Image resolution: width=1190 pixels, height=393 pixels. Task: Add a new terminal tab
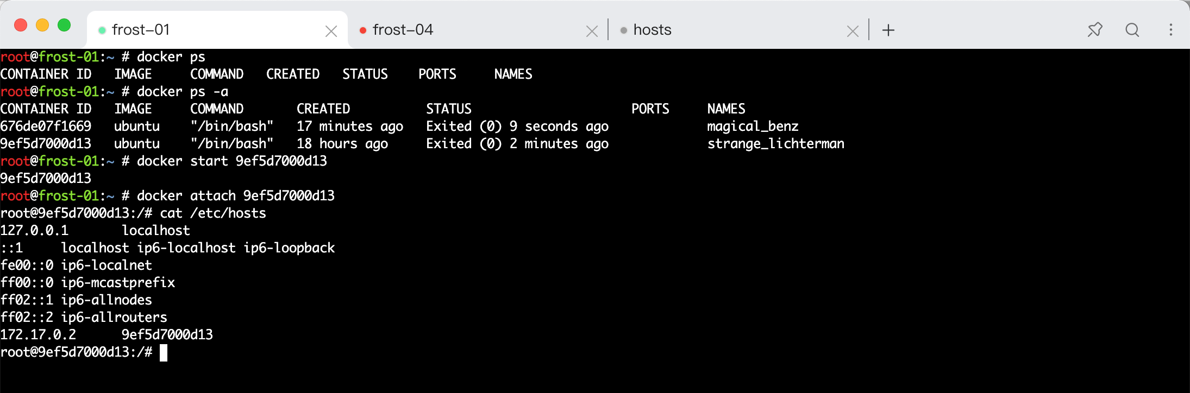point(888,30)
